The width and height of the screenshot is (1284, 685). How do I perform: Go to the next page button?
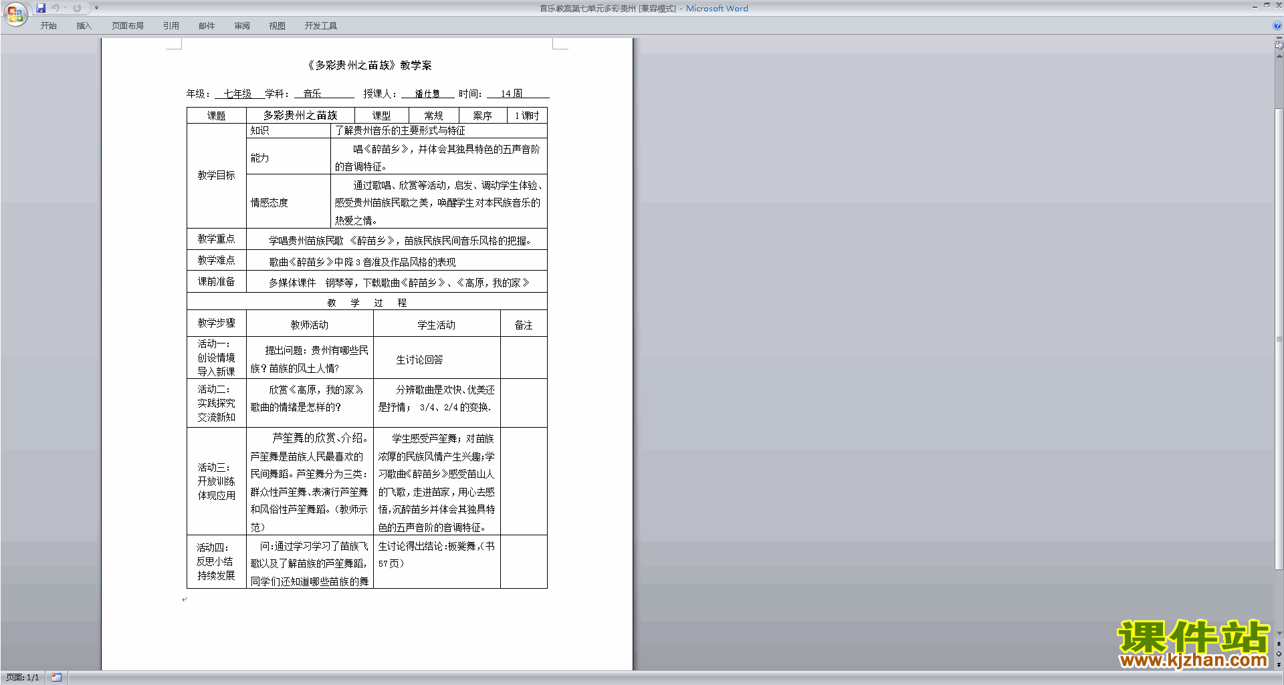(1279, 664)
